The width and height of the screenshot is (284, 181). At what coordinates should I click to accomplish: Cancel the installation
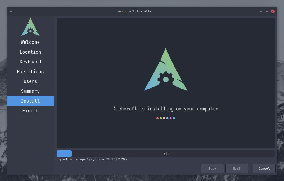tap(264, 169)
